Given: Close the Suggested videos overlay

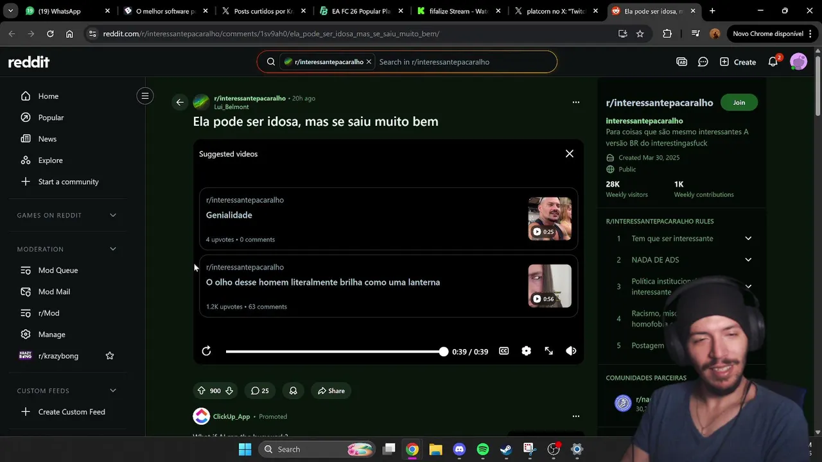Looking at the screenshot, I should [569, 154].
